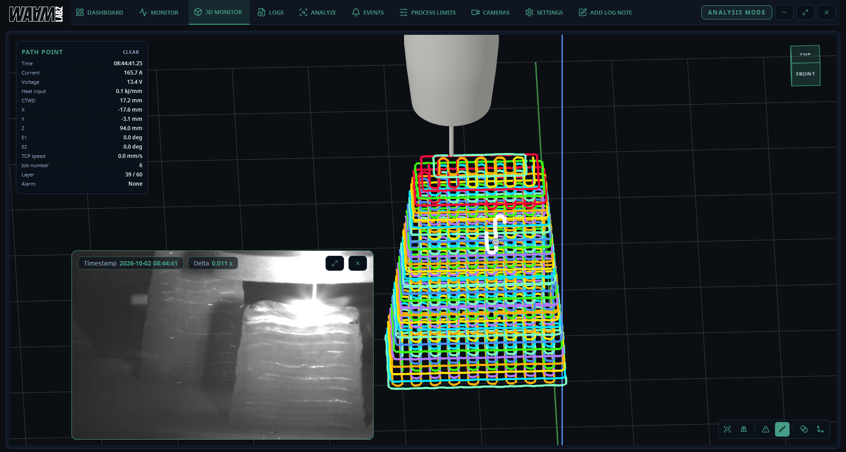Toggle the perspective grid icon
Screen dimensions: 846x452
[744, 429]
